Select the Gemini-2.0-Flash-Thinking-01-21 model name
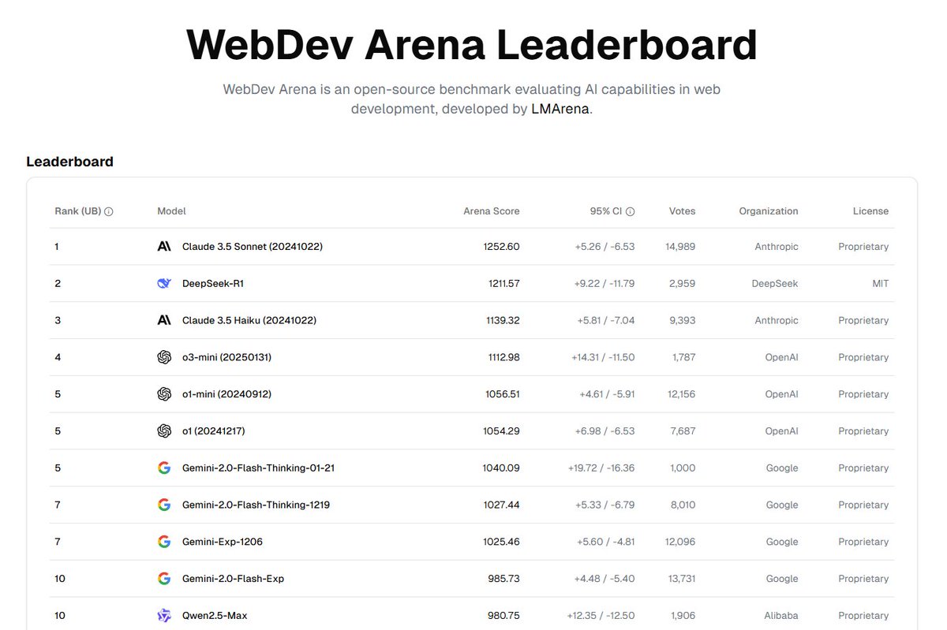The height and width of the screenshot is (630, 947). click(x=259, y=468)
